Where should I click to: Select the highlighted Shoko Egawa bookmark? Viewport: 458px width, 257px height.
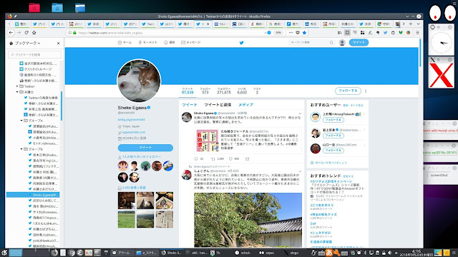33,195
